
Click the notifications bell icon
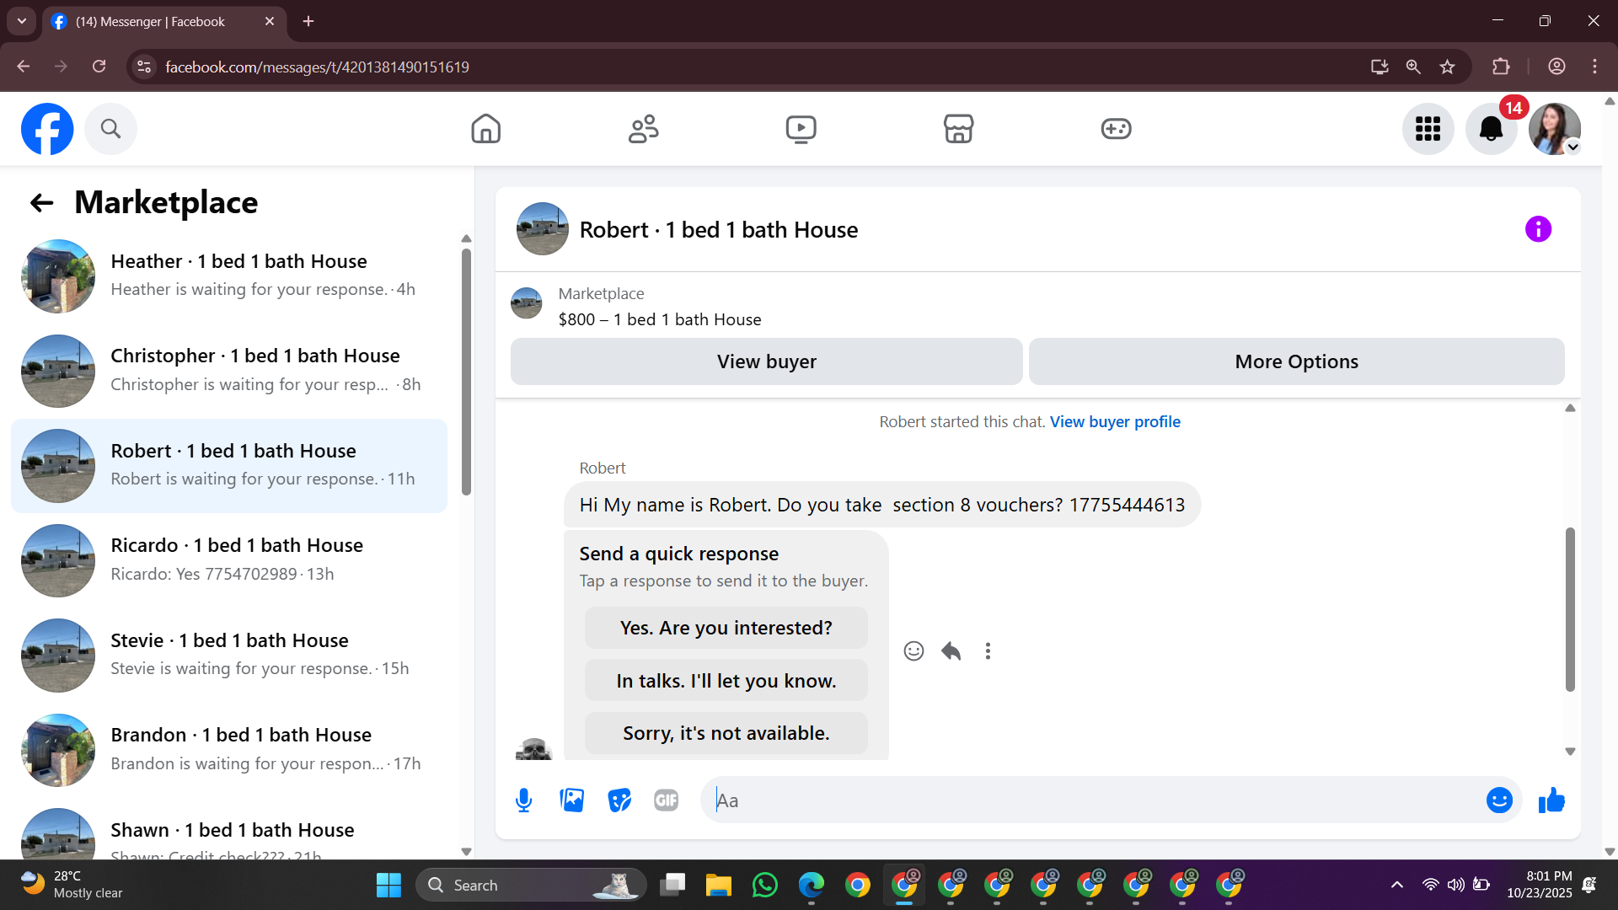(1491, 129)
